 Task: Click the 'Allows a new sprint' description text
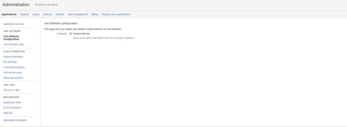click(x=104, y=38)
